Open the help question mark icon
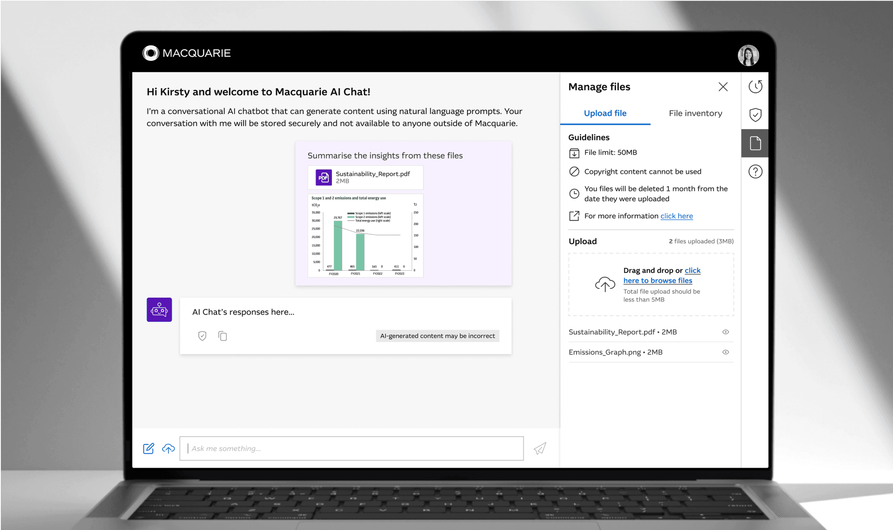893x530 pixels. click(x=755, y=172)
